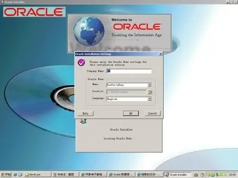Click the OK button
238x178 pixels.
click(131, 113)
